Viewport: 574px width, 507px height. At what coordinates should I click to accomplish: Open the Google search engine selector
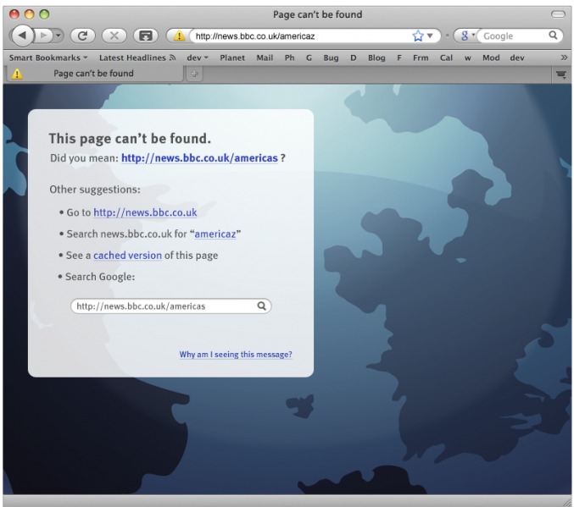(467, 36)
